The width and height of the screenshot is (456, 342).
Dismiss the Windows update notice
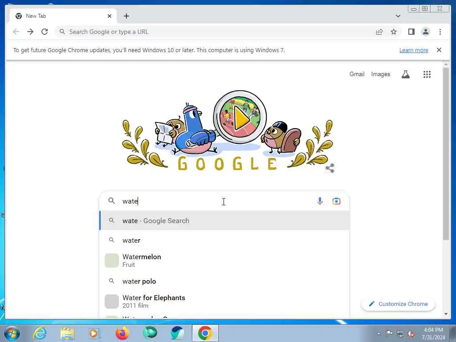pyautogui.click(x=439, y=50)
